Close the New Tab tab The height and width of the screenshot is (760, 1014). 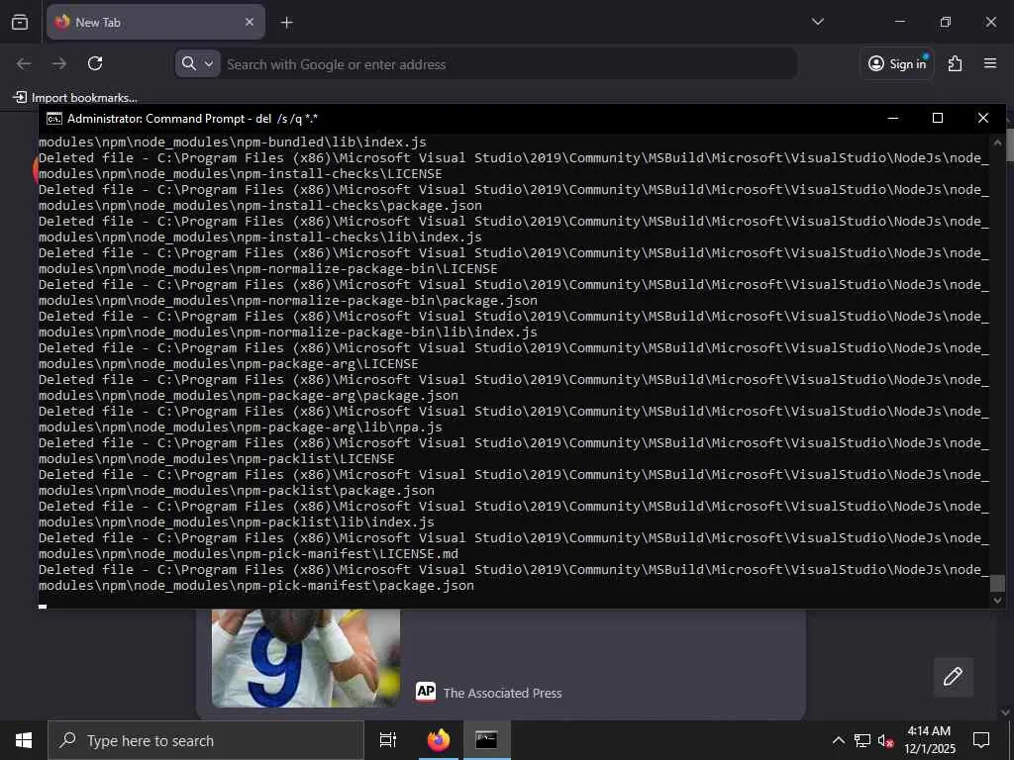[x=250, y=22]
